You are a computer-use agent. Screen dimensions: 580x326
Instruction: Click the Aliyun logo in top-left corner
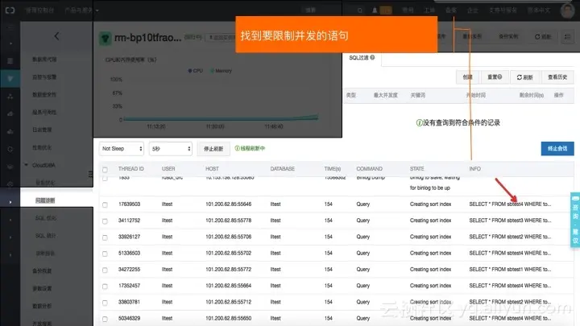click(x=10, y=10)
